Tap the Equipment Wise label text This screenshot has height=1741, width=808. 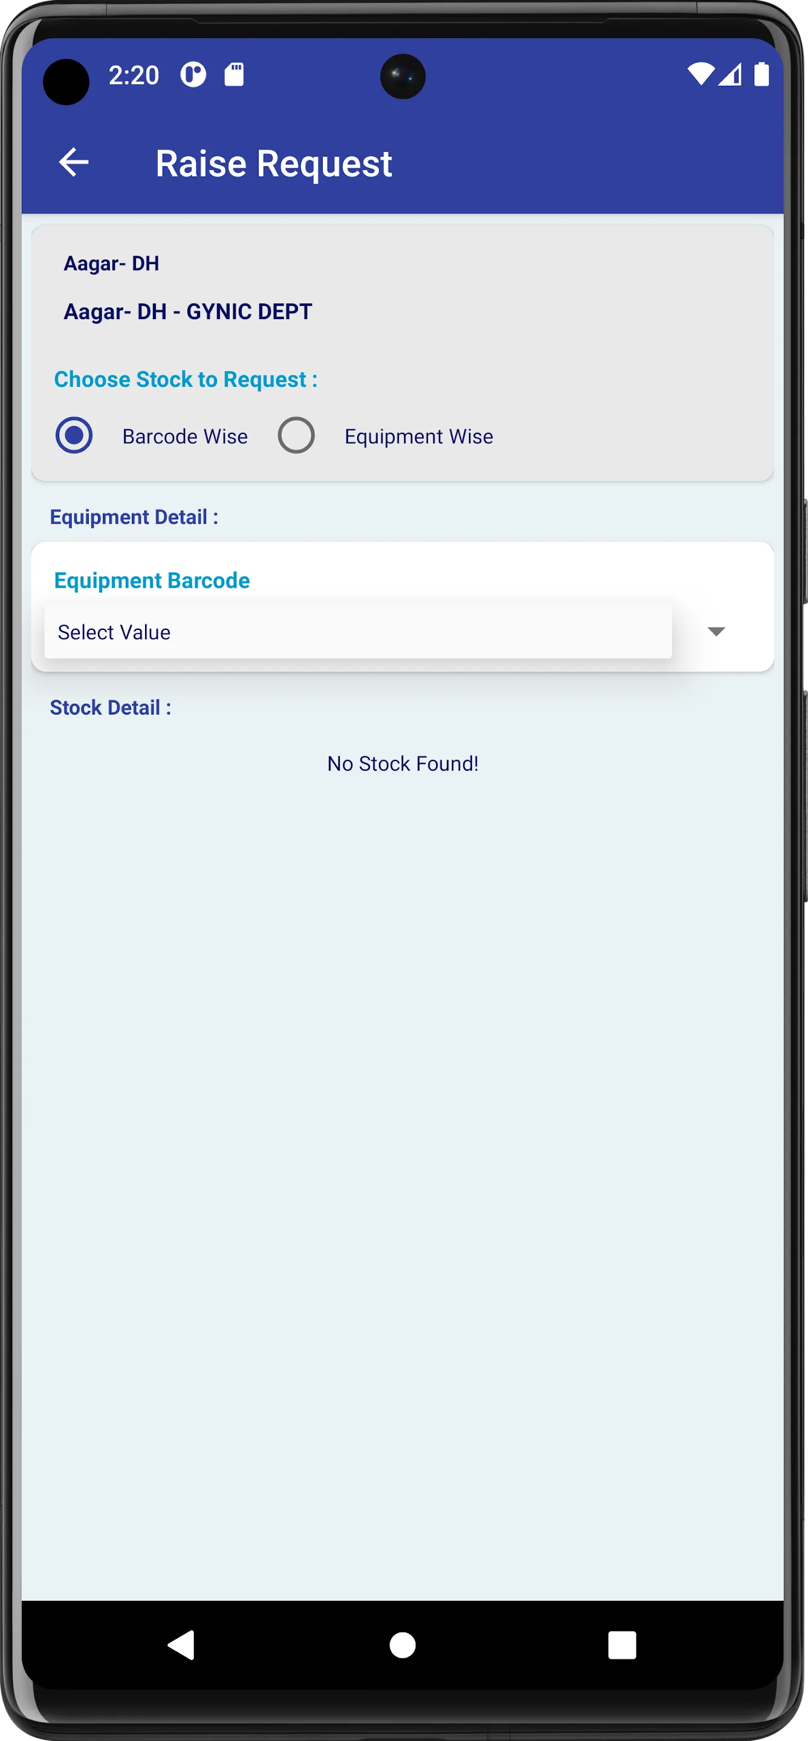(x=419, y=436)
